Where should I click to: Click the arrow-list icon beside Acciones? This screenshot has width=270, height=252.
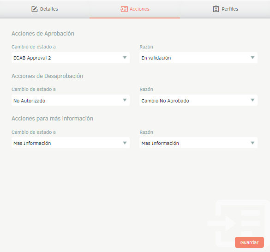click(x=124, y=9)
